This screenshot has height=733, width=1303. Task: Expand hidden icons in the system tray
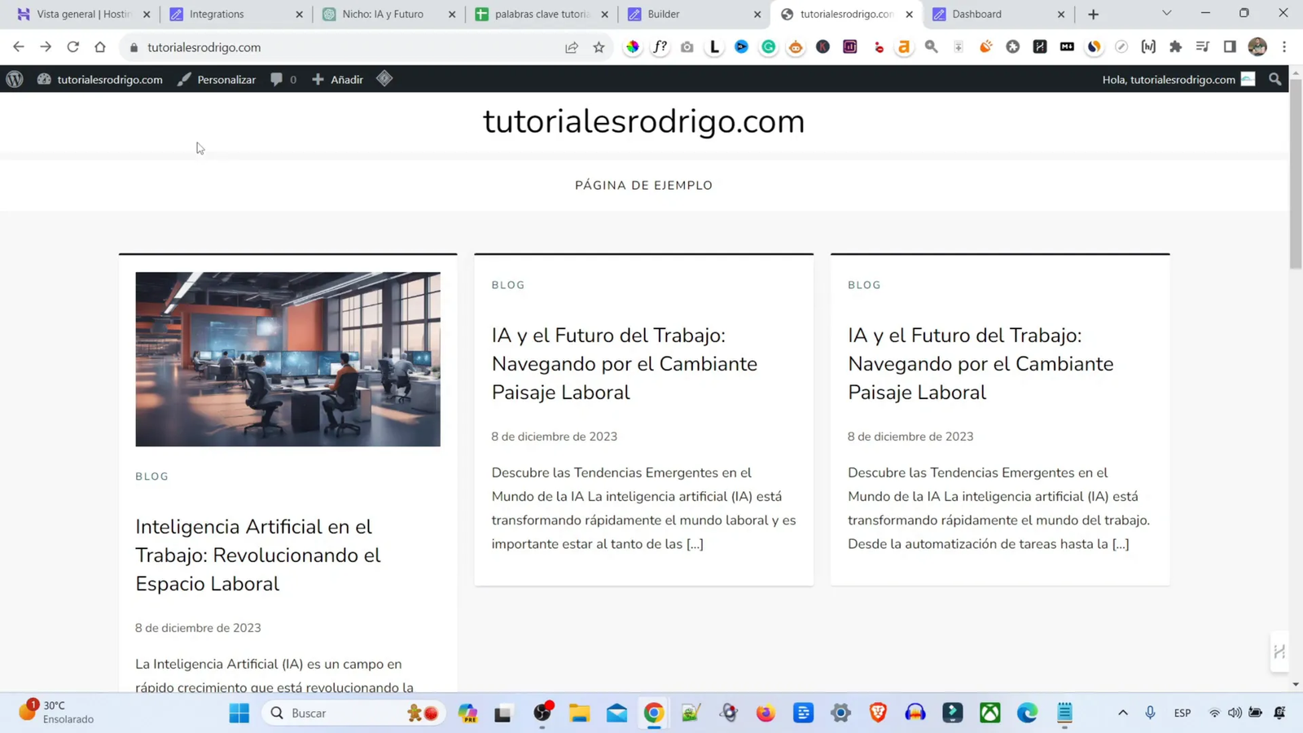pos(1122,713)
